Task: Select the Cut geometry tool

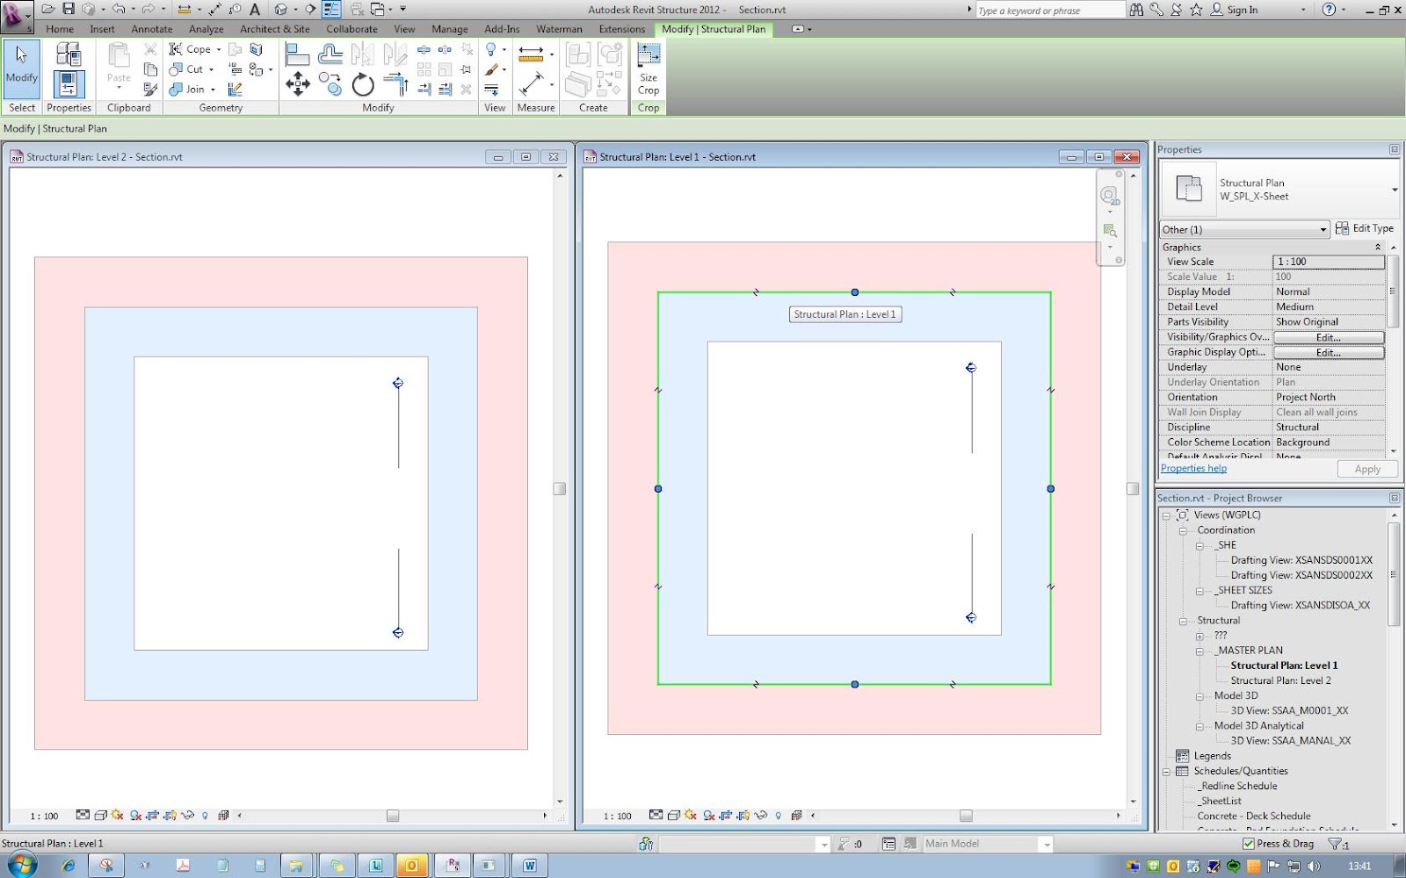Action: [187, 68]
